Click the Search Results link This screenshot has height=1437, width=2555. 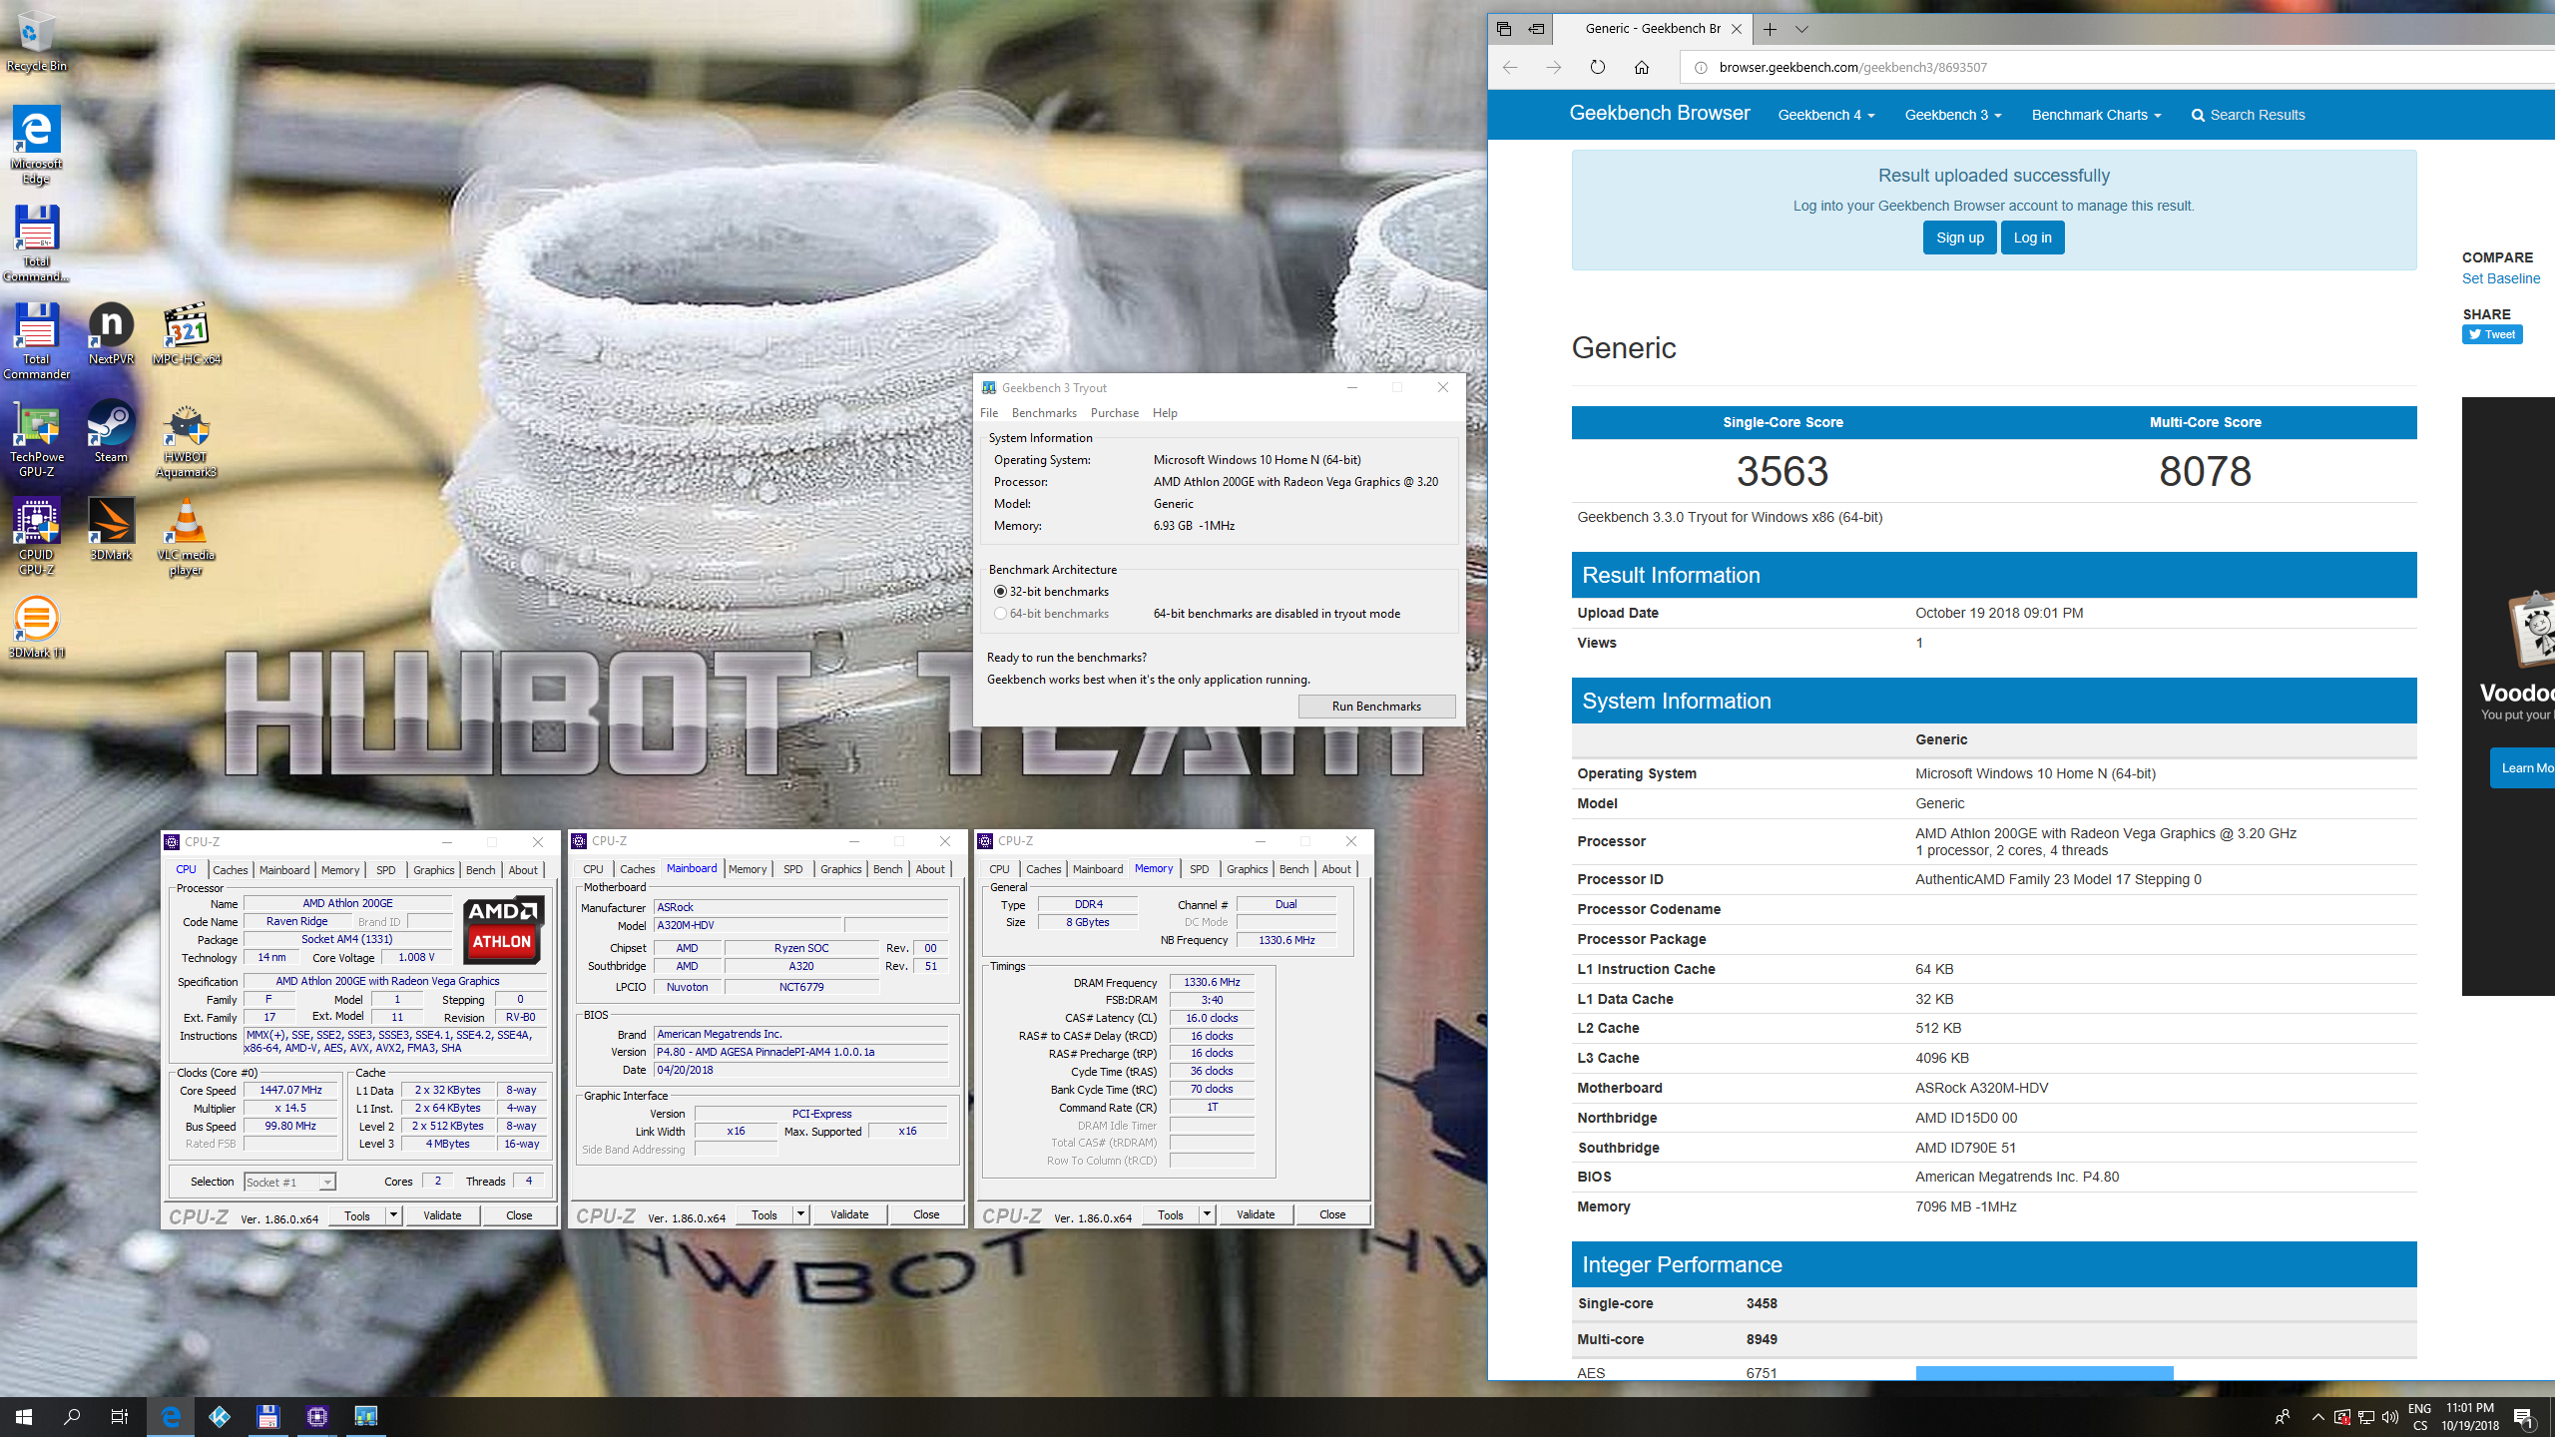pyautogui.click(x=2248, y=115)
